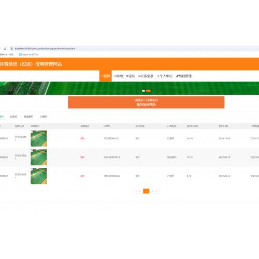The width and height of the screenshot is (259, 259).
Task: Open the 场馆 navigation item
Action: pyautogui.click(x=118, y=76)
